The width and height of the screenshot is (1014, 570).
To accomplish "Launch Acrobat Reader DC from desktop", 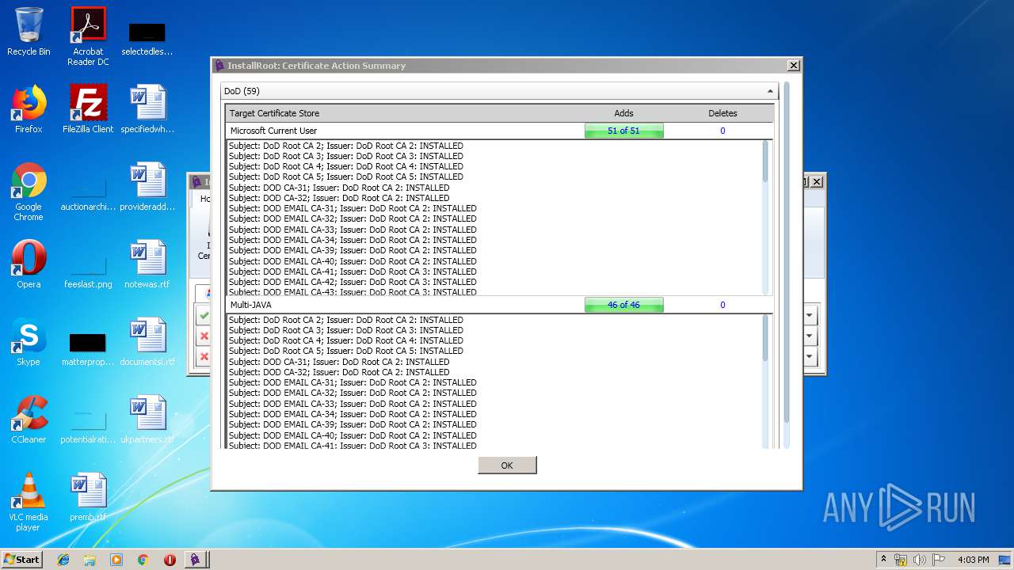I will 88,36.
